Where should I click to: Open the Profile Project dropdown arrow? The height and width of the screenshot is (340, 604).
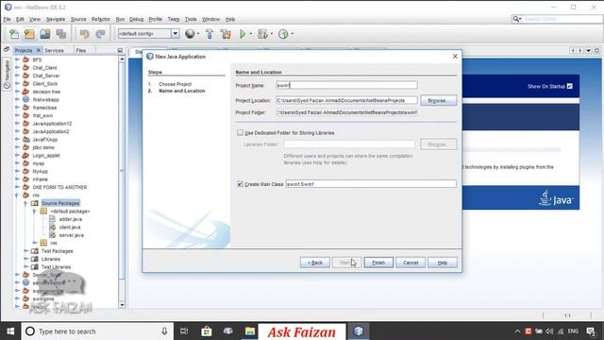pyautogui.click(x=293, y=34)
